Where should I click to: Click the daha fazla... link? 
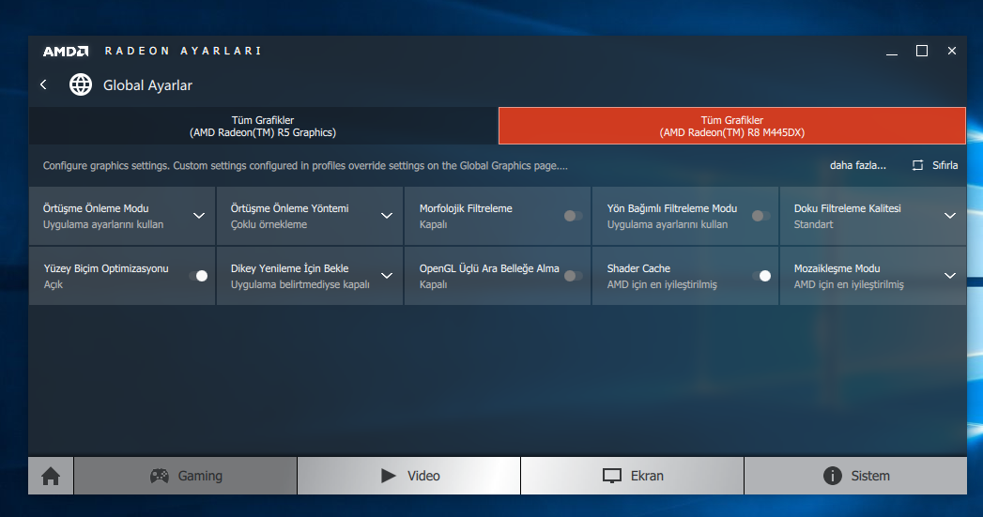[857, 165]
